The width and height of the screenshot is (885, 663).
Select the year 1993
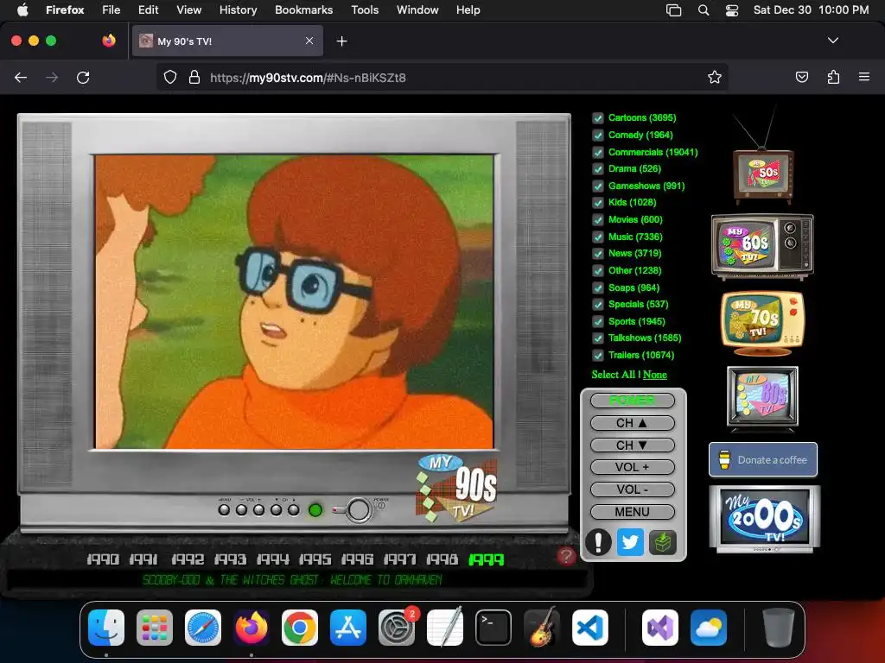tap(230, 559)
